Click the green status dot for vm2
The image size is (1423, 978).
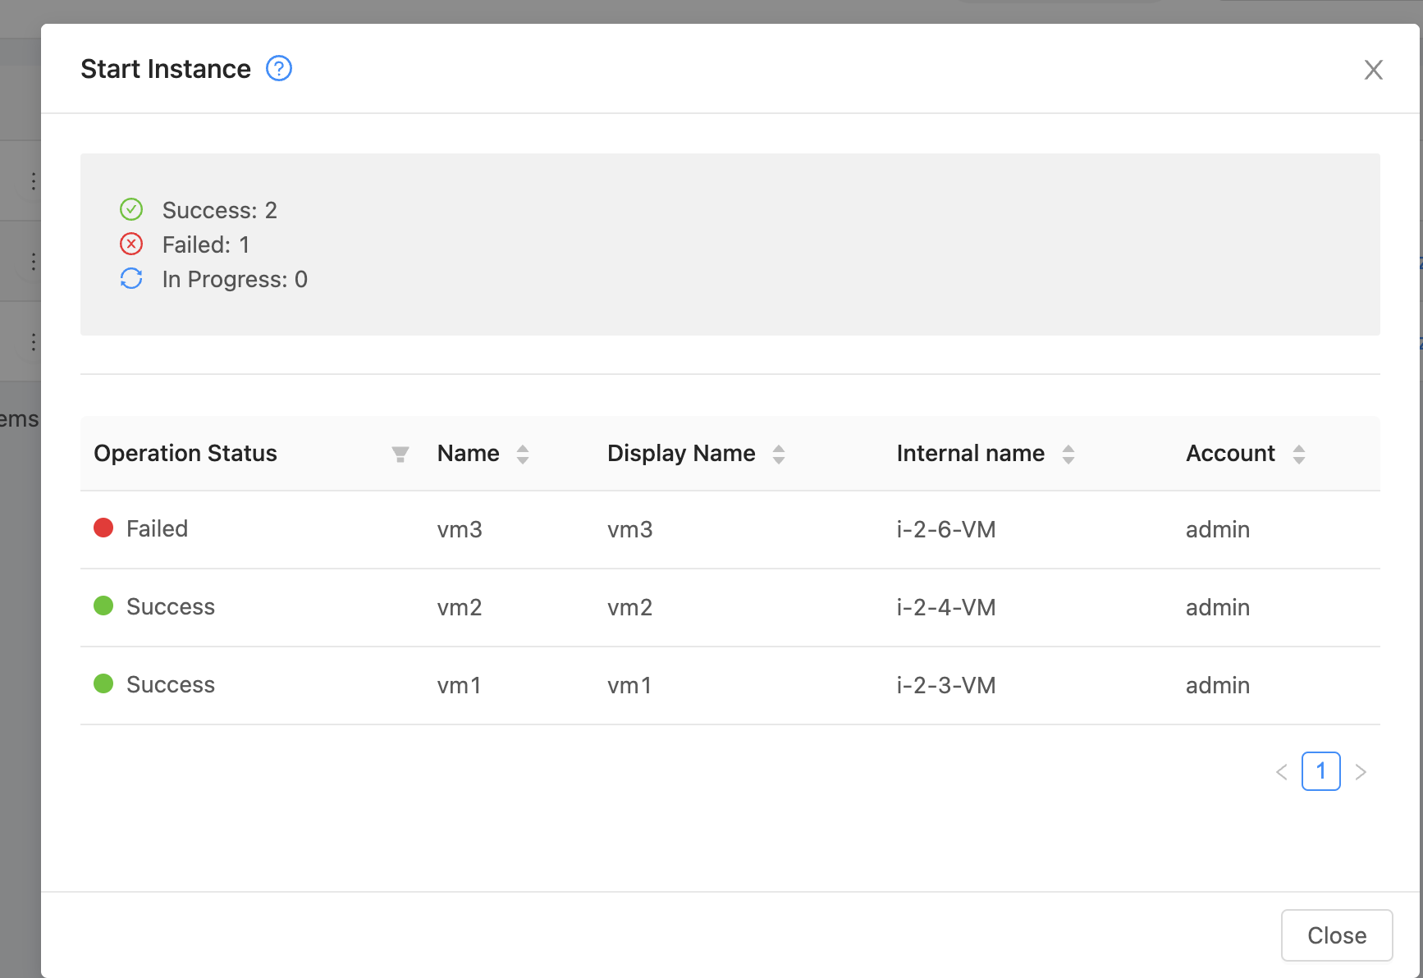[x=103, y=606]
